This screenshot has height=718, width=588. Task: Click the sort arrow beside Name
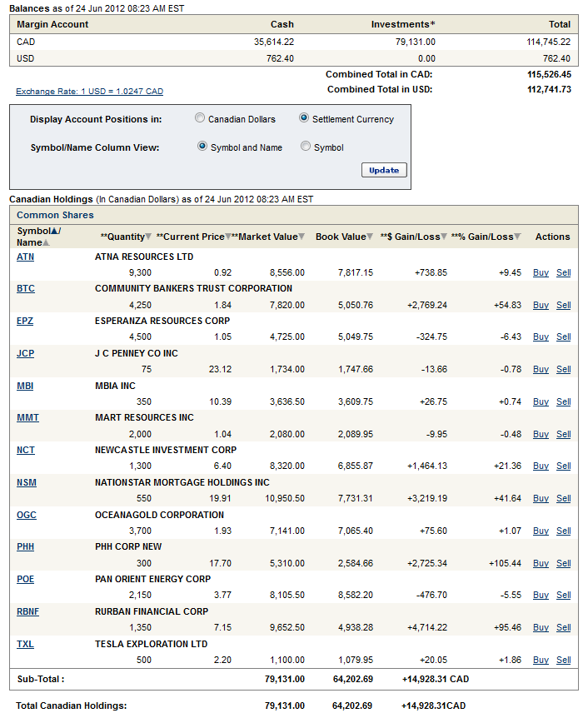click(x=46, y=243)
